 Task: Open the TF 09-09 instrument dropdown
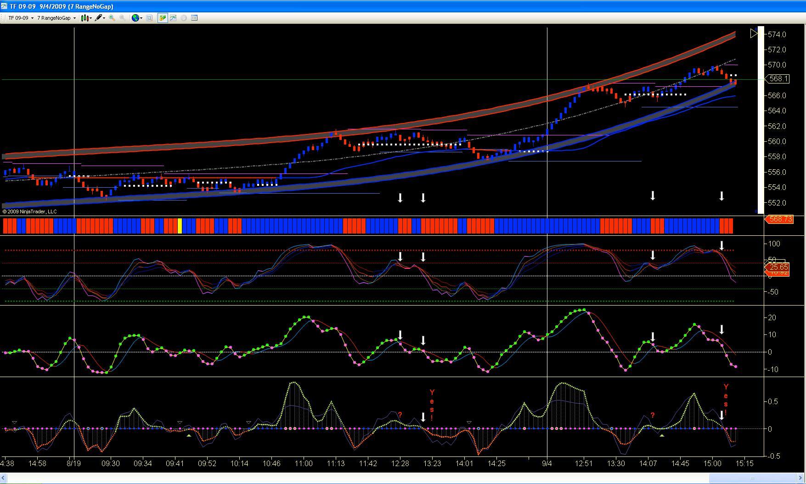point(21,18)
